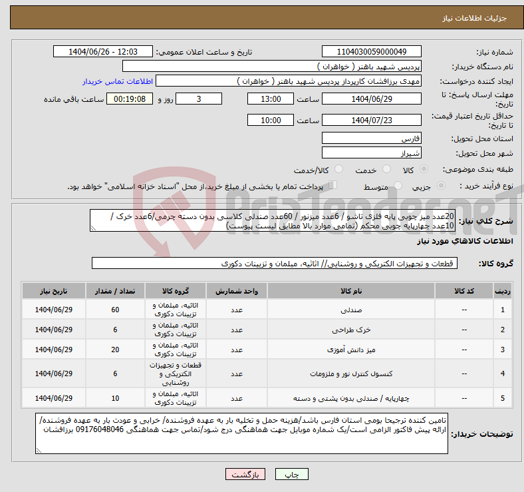Click the چاپ (print) button

click(292, 474)
